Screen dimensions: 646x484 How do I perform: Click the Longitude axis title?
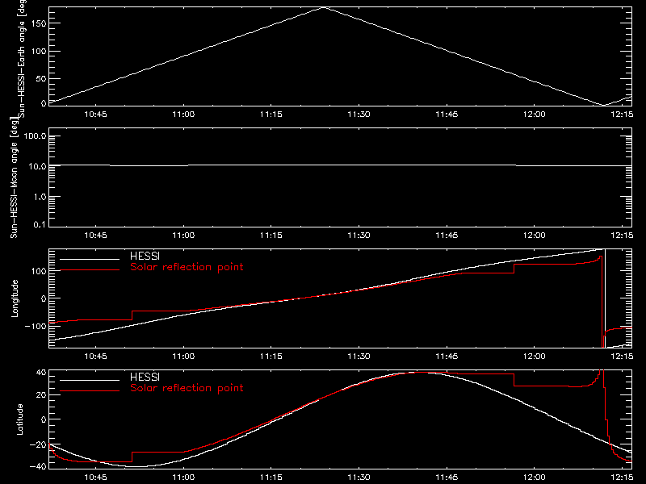coord(15,298)
